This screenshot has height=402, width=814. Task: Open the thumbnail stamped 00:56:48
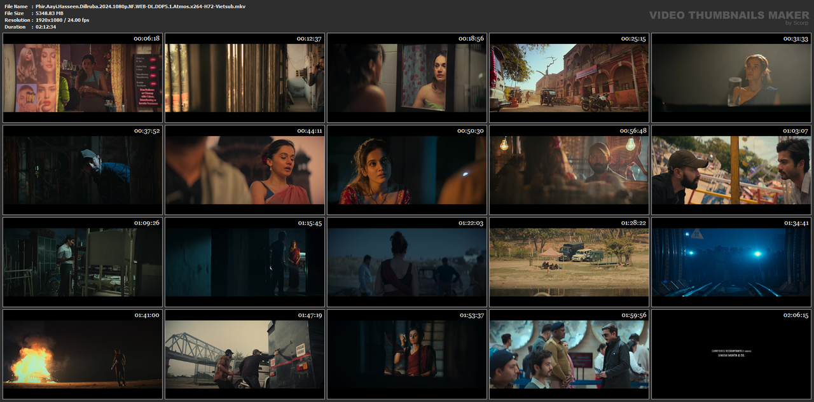click(569, 170)
